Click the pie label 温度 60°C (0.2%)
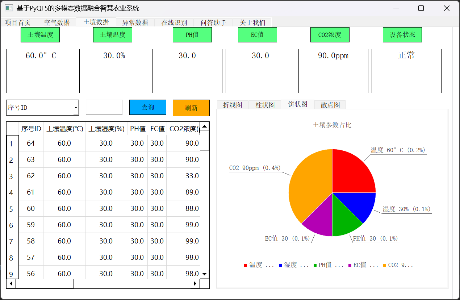Image resolution: width=460 pixels, height=300 pixels. pyautogui.click(x=398, y=150)
